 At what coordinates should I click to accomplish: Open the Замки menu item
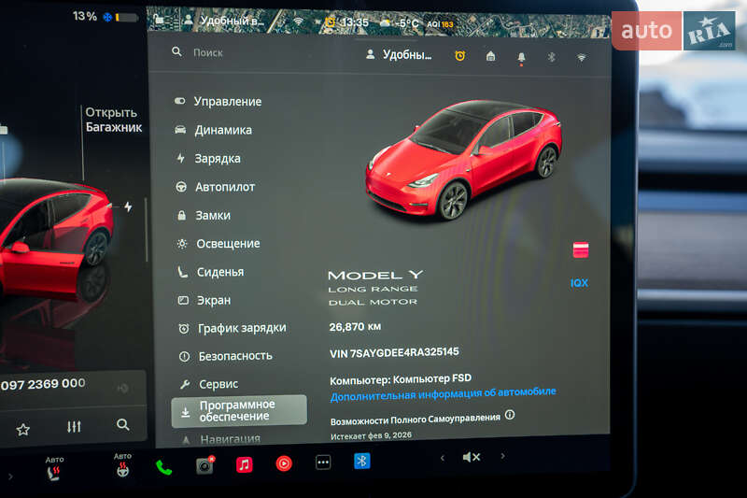point(204,216)
